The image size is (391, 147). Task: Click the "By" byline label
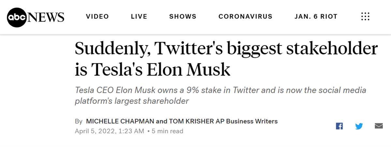click(79, 121)
